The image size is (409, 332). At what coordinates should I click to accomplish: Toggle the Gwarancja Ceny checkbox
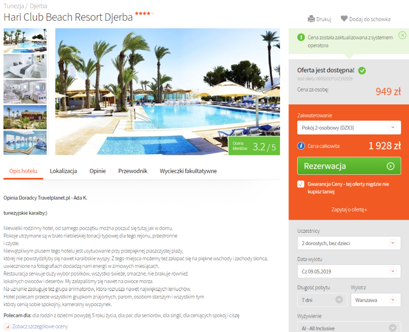click(301, 184)
